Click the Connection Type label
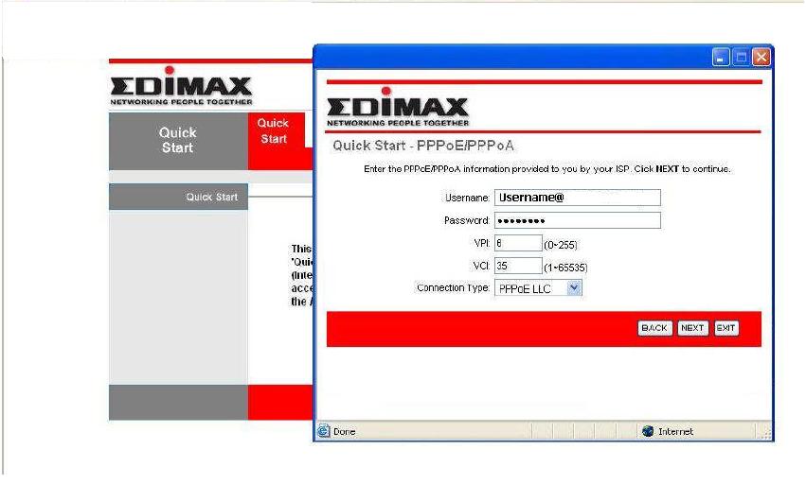This screenshot has height=484, width=806. (453, 288)
